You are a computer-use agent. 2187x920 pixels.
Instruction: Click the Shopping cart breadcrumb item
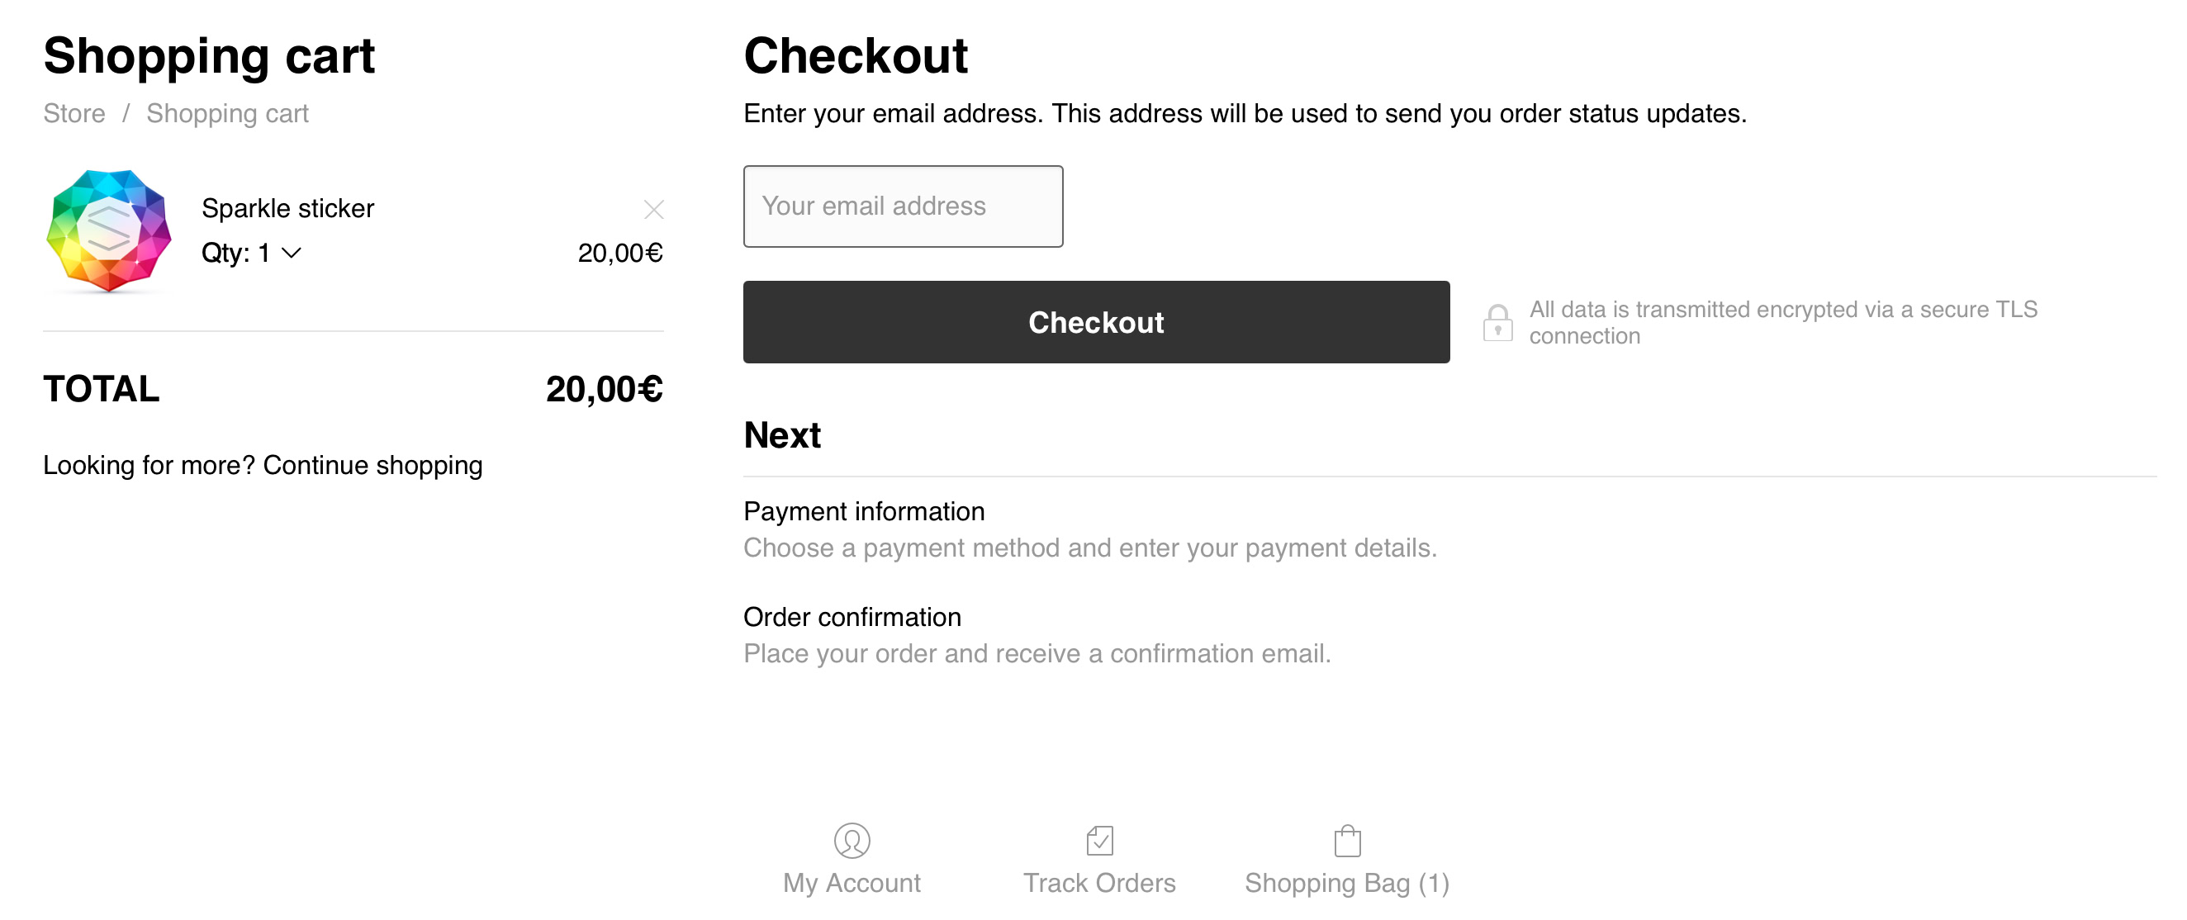(x=226, y=114)
